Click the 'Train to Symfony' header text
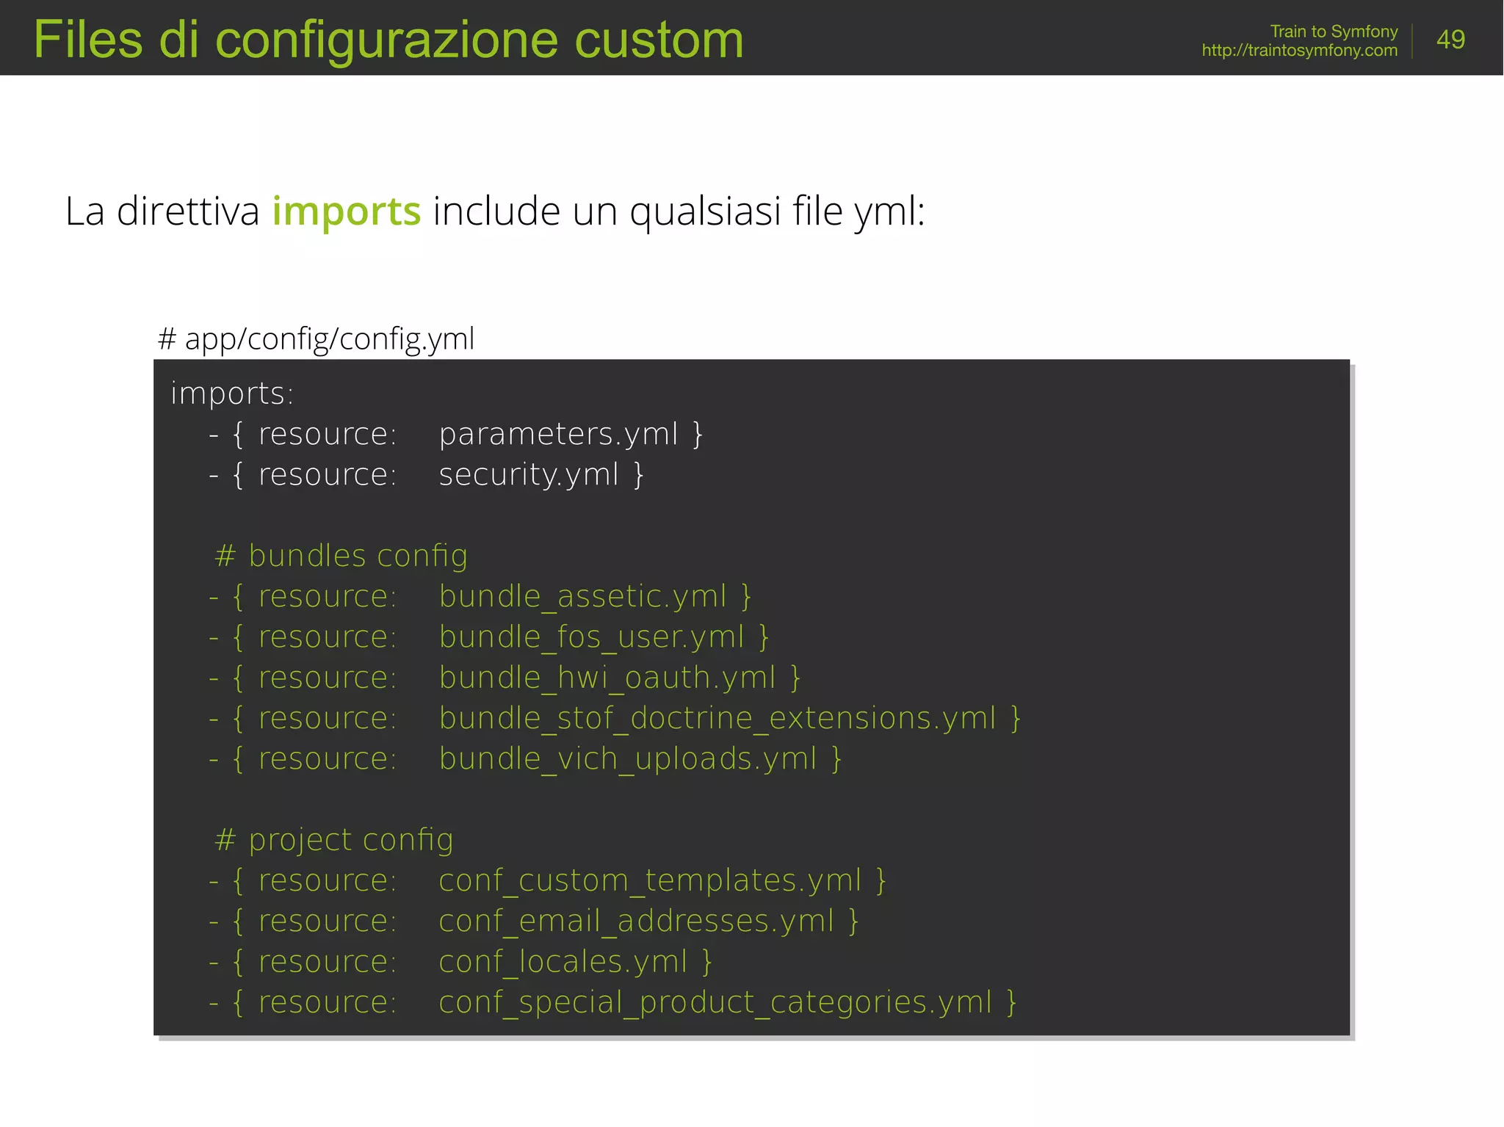The width and height of the screenshot is (1504, 1127). coord(1334,32)
